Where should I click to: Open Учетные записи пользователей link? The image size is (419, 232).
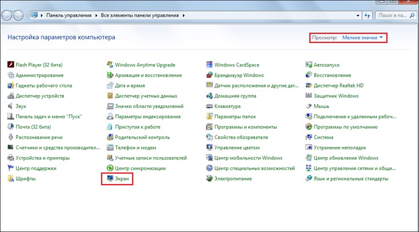(151, 158)
